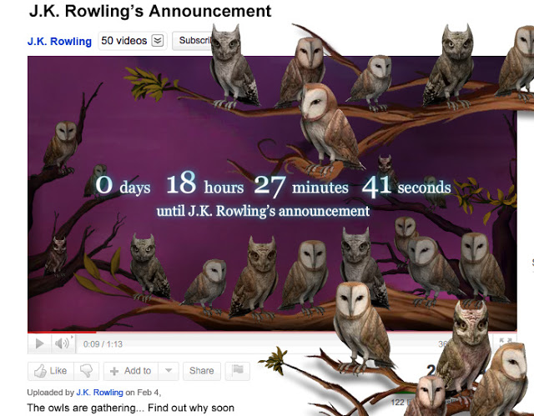Image resolution: width=534 pixels, height=416 pixels.
Task: Give the video a thumbs up Like
Action: click(51, 371)
